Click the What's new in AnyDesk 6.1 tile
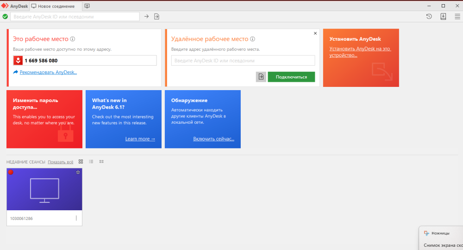 pyautogui.click(x=124, y=119)
